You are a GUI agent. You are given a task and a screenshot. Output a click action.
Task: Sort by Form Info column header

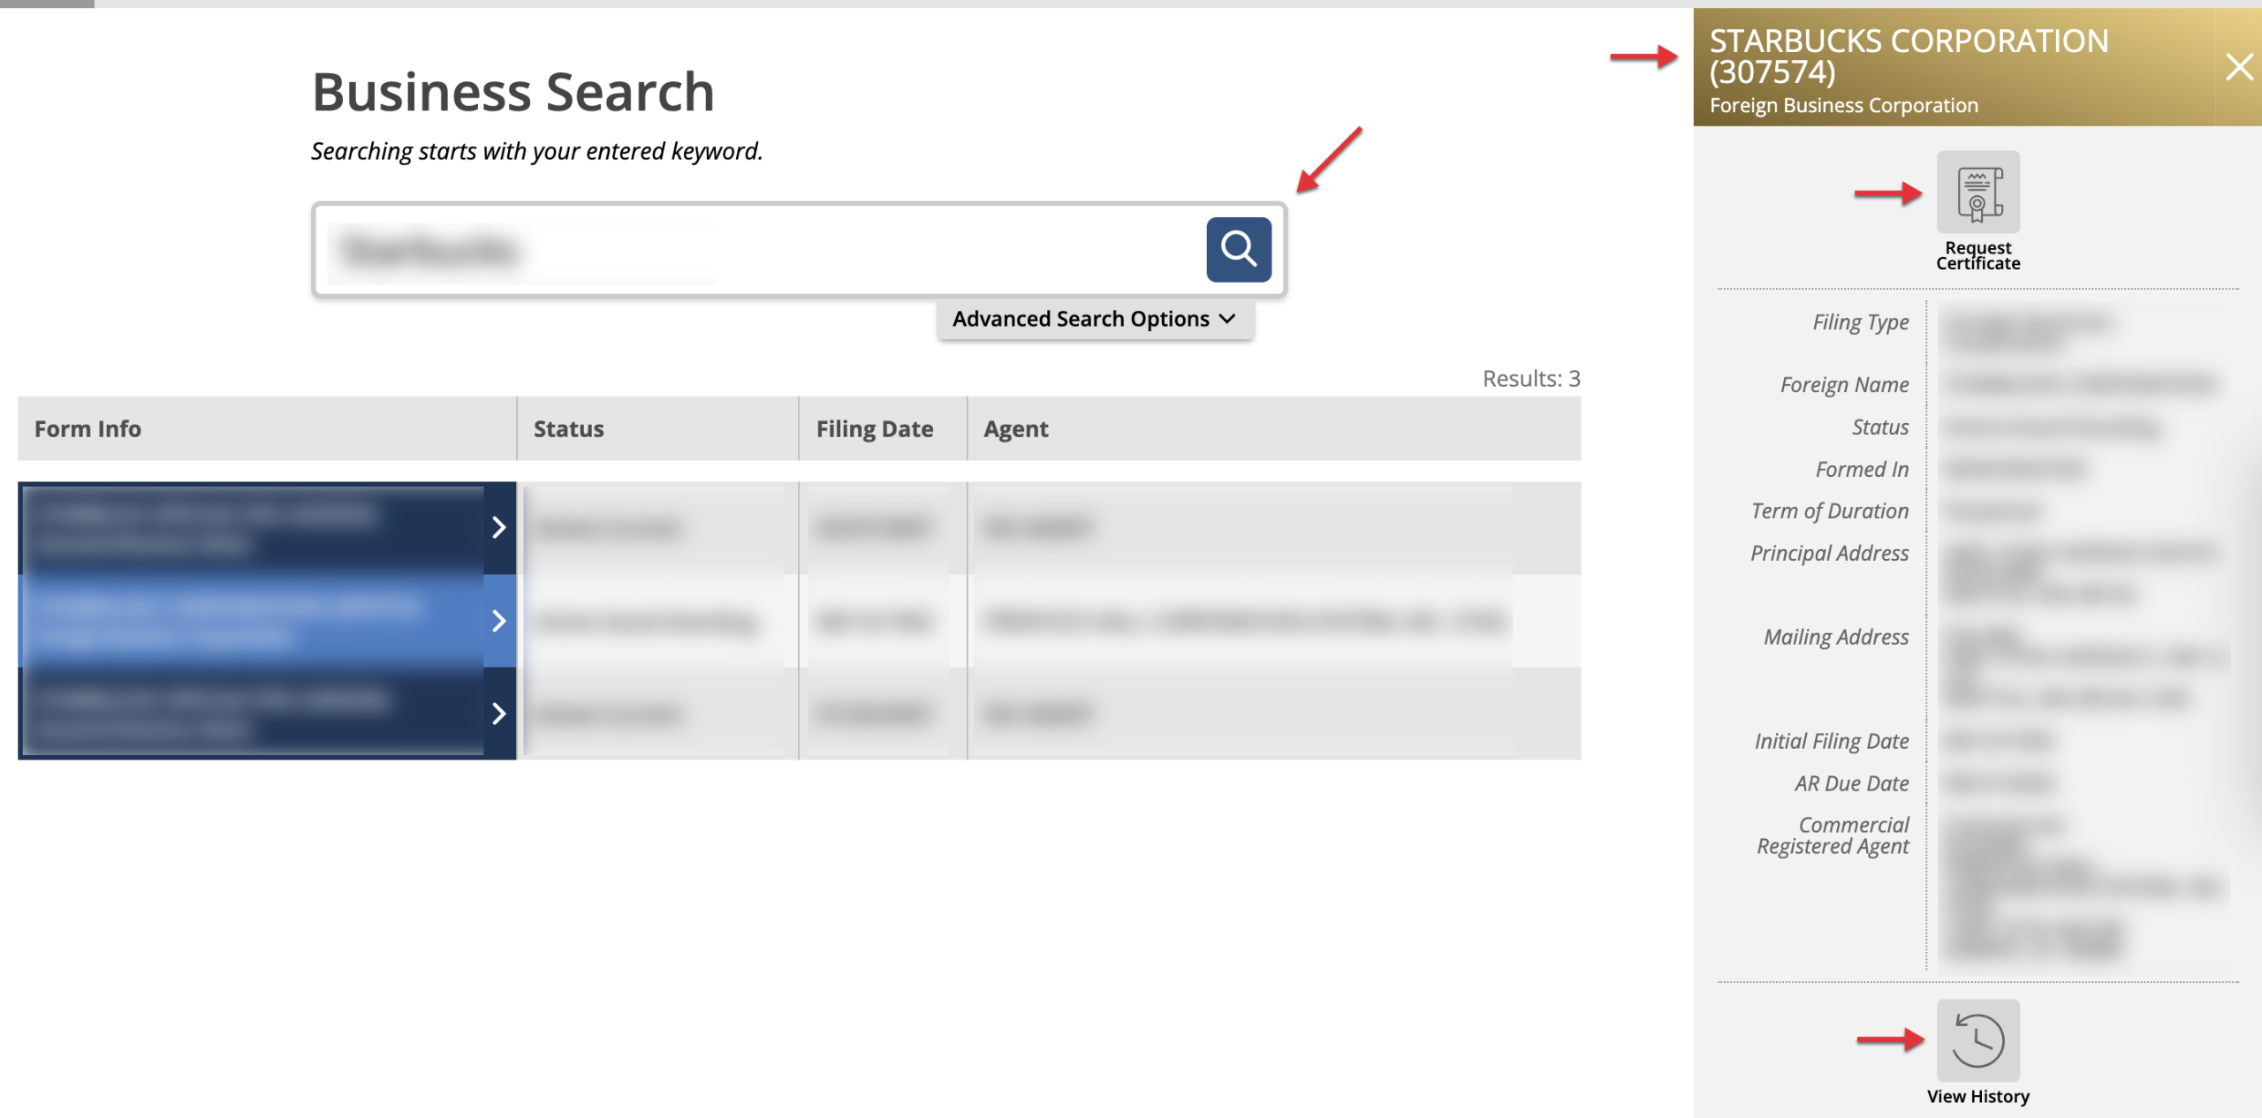pos(87,429)
